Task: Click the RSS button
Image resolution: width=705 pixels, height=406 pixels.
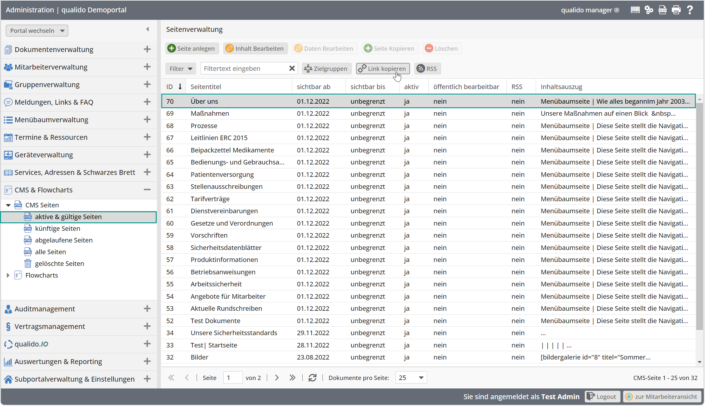Action: tap(427, 69)
